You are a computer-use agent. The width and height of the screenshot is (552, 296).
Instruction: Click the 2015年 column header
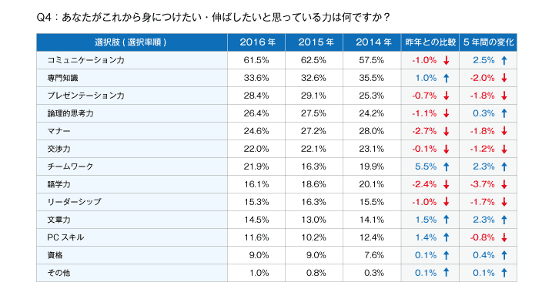coord(314,42)
